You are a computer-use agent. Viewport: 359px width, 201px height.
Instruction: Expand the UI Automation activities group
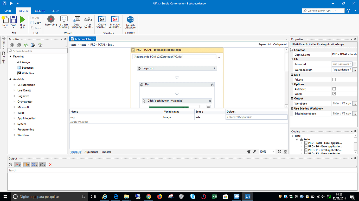point(15,85)
